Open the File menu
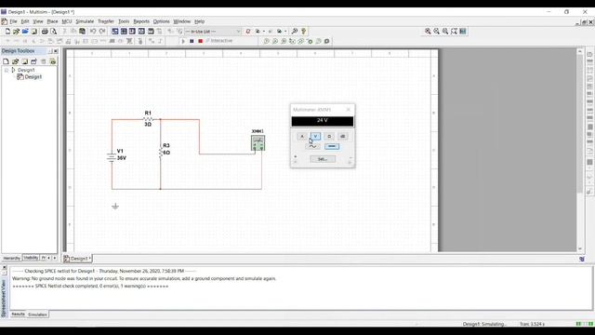The image size is (595, 335). tap(13, 21)
